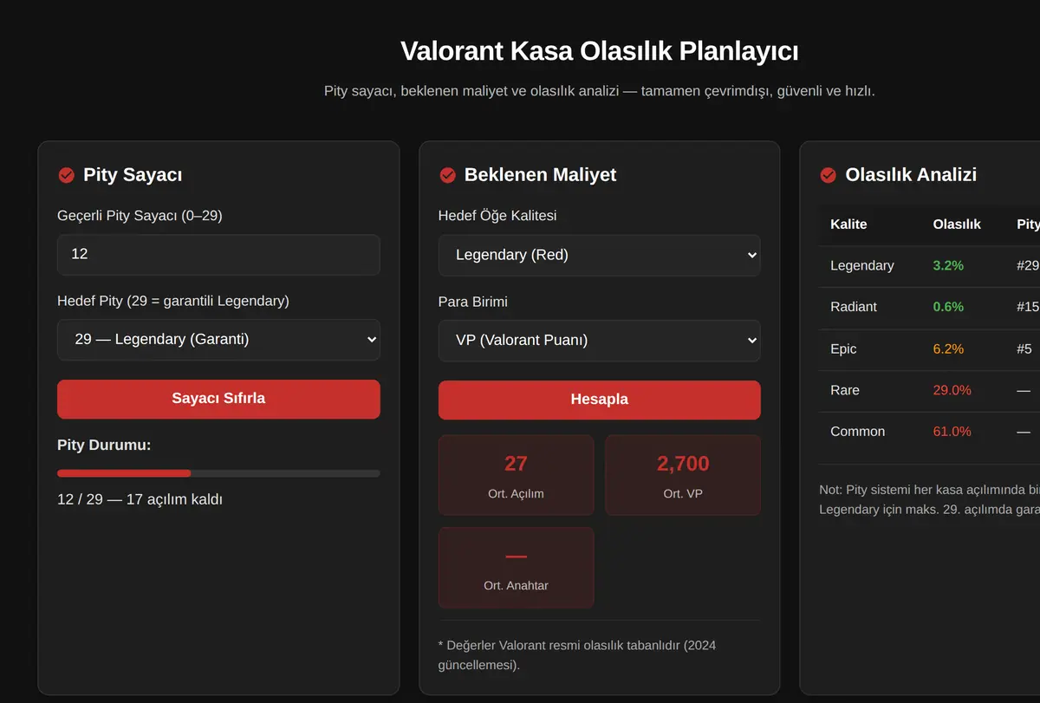Click the Epic row label
This screenshot has height=703, width=1040.
843,348
